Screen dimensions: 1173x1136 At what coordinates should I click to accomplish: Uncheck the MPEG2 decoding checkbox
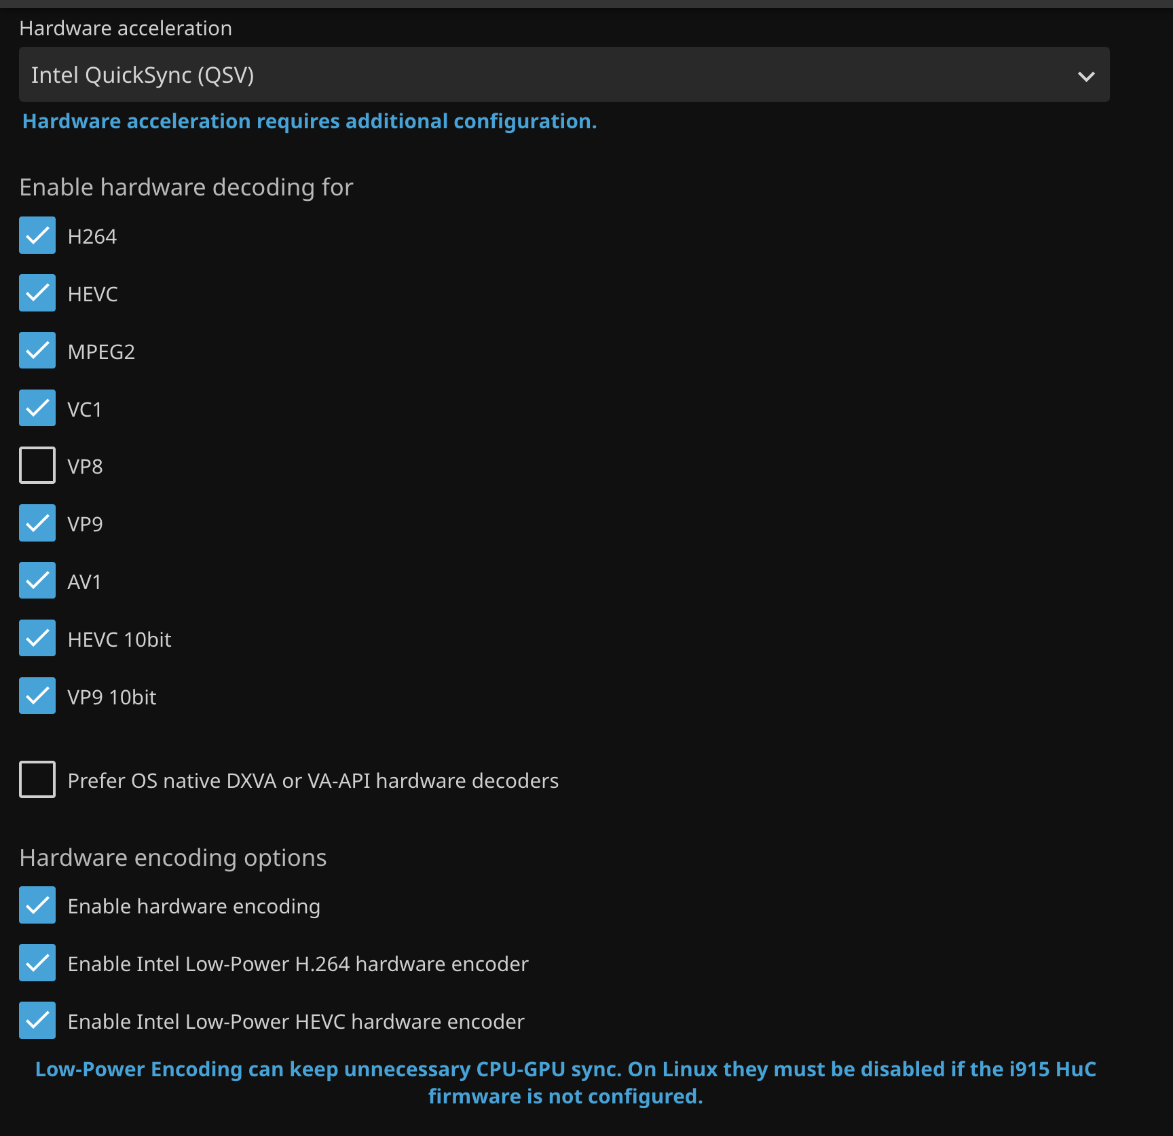[37, 351]
